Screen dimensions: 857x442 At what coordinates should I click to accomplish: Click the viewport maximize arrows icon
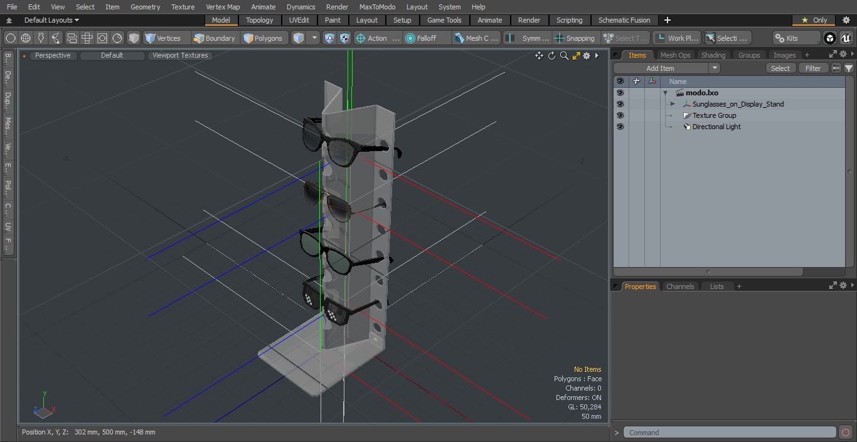point(576,56)
